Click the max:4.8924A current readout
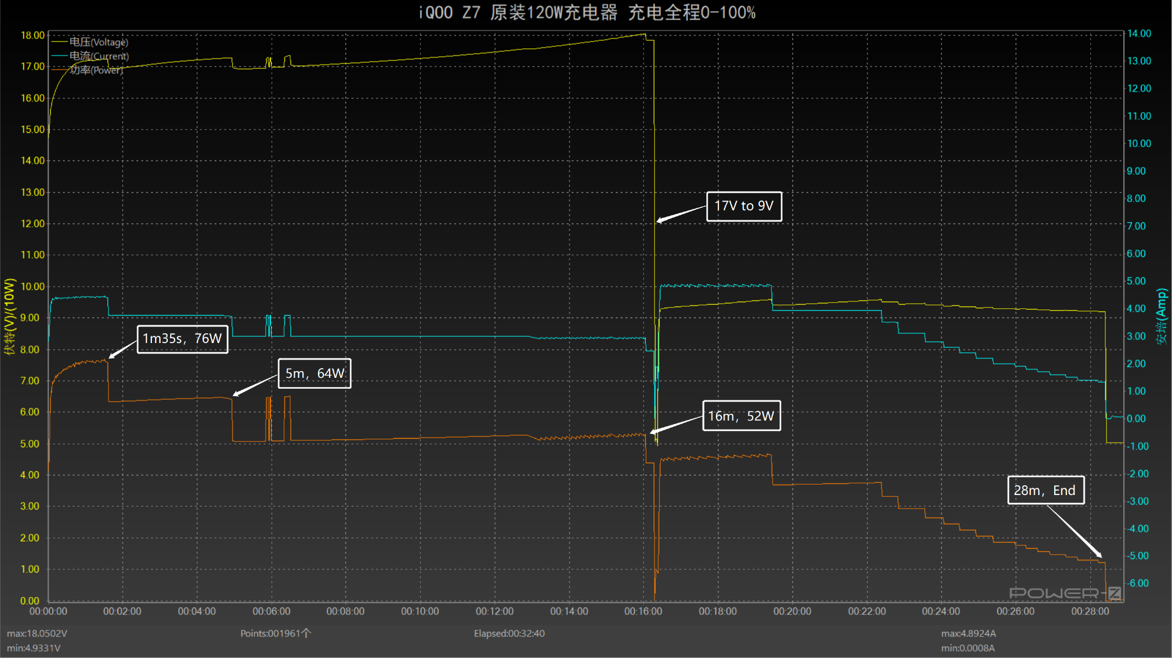 tap(968, 634)
